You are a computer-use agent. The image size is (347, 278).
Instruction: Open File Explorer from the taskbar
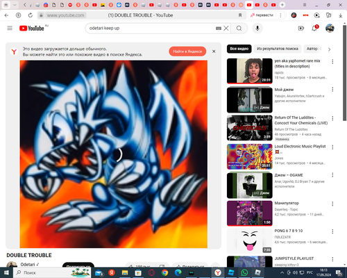(x=125, y=272)
